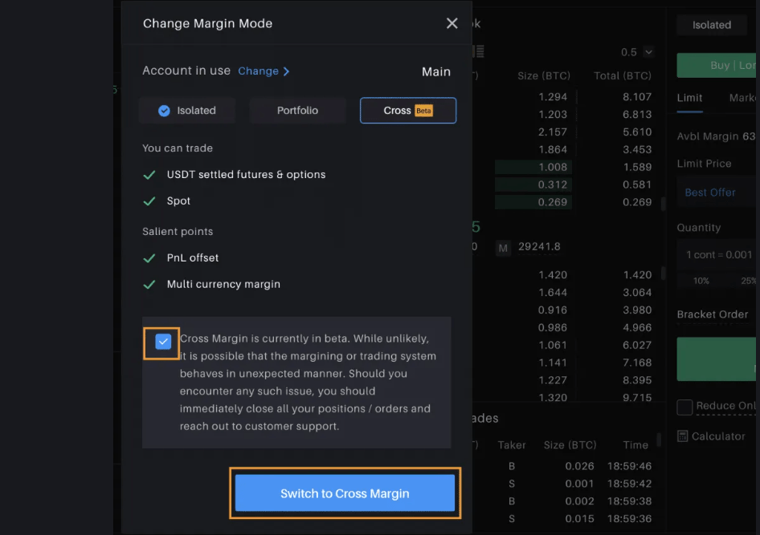Click the green Buy | Long button
The image size is (760, 535).
pos(718,65)
